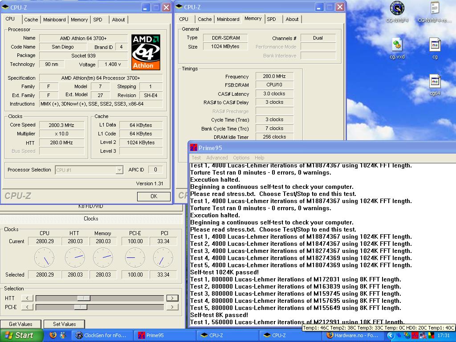Open About tab in left CPU-Z window

click(118, 20)
